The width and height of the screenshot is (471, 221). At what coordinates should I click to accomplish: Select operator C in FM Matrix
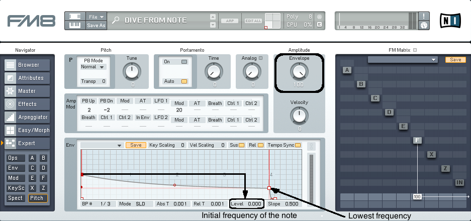(375, 98)
